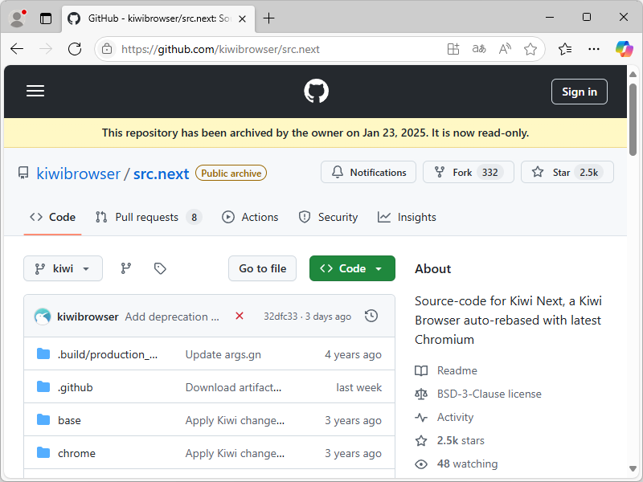
Task: Enable watching via the Notifications button
Action: click(368, 172)
